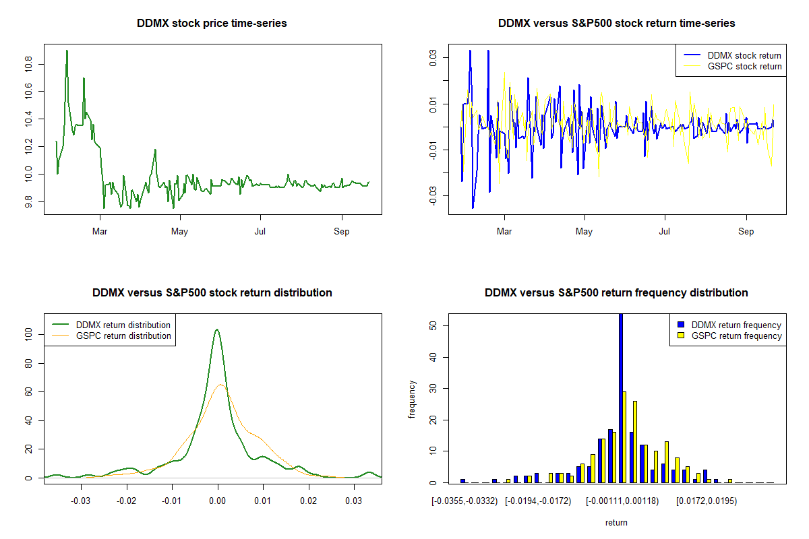Select 'DDMX return distribution' legend label
This screenshot has height=539, width=809.
123,325
